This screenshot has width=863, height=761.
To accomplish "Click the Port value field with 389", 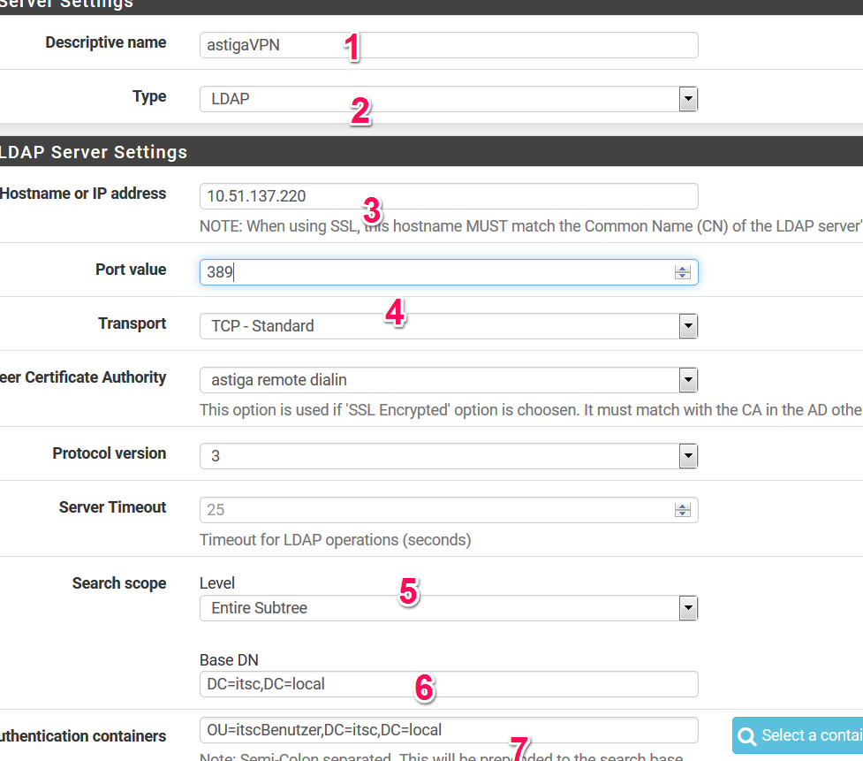I will 449,272.
